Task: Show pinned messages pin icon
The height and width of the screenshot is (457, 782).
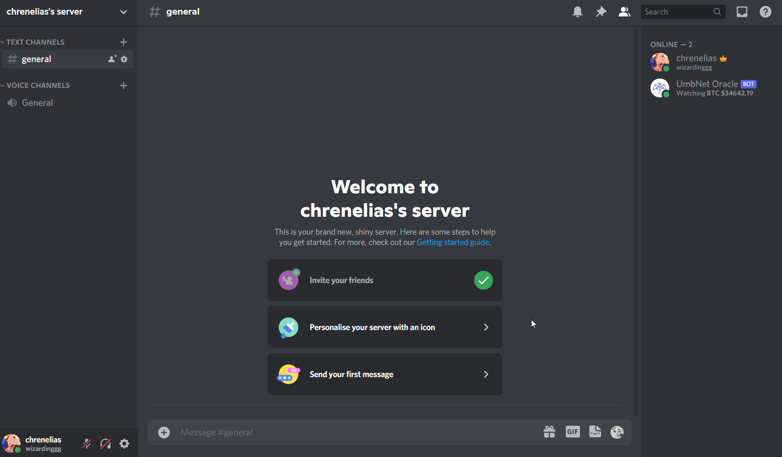Action: pos(601,12)
